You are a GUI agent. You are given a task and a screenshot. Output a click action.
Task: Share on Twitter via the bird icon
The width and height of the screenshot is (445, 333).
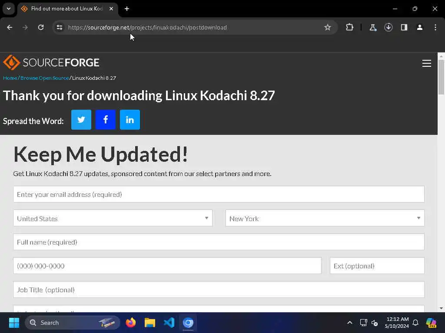tap(81, 120)
